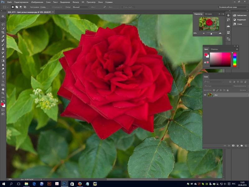Open Photoshop from the Windows taskbar
The height and width of the screenshot is (187, 249).
(x=64, y=184)
